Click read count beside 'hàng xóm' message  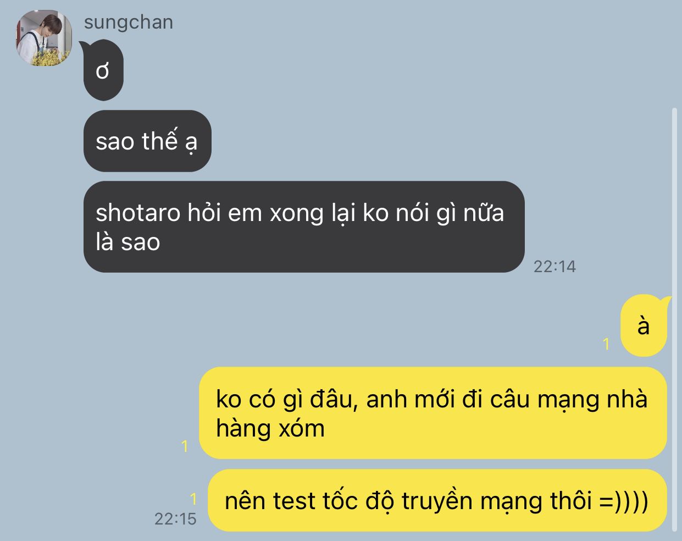(x=185, y=446)
